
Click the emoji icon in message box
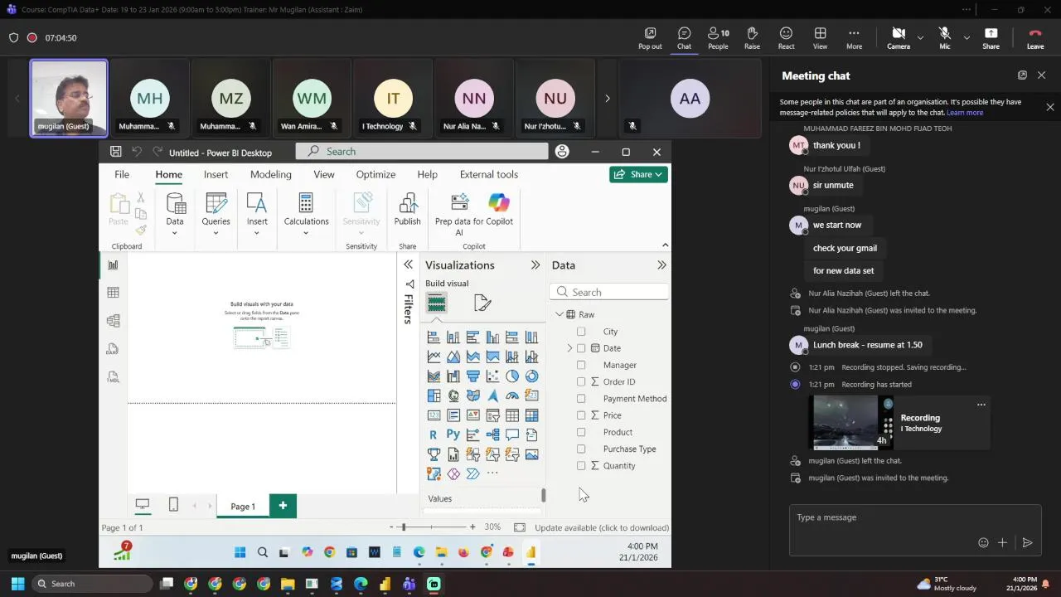point(983,542)
